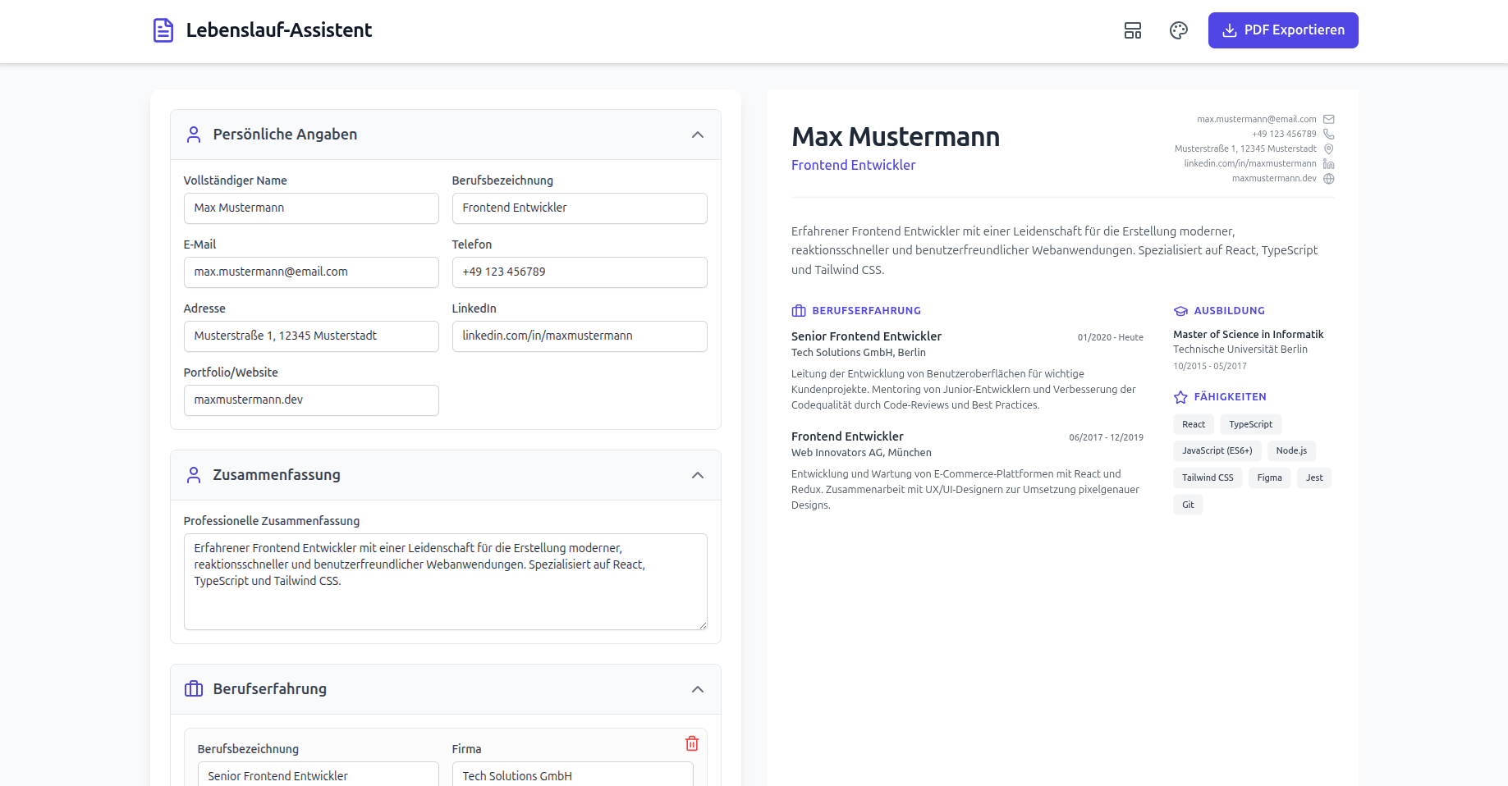Collapse the Persönliche Angaben section

[698, 135]
